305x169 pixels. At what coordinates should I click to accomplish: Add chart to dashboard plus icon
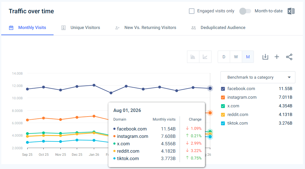[277, 57]
